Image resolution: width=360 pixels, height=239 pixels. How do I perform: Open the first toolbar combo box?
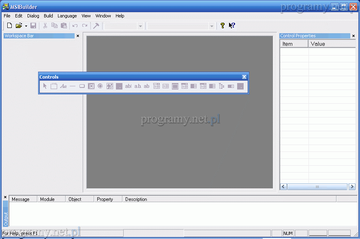[x=140, y=26]
